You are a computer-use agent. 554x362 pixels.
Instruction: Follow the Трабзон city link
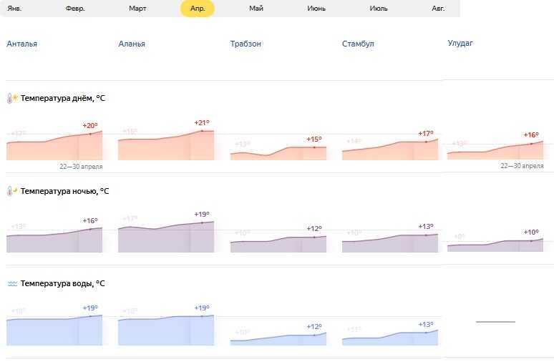246,44
